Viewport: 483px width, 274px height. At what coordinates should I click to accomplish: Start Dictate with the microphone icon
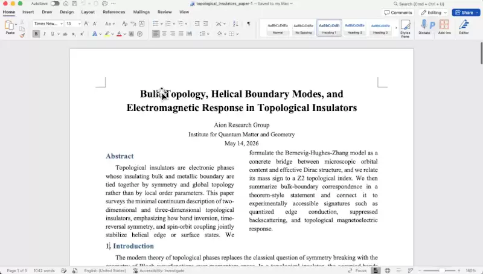(424, 27)
